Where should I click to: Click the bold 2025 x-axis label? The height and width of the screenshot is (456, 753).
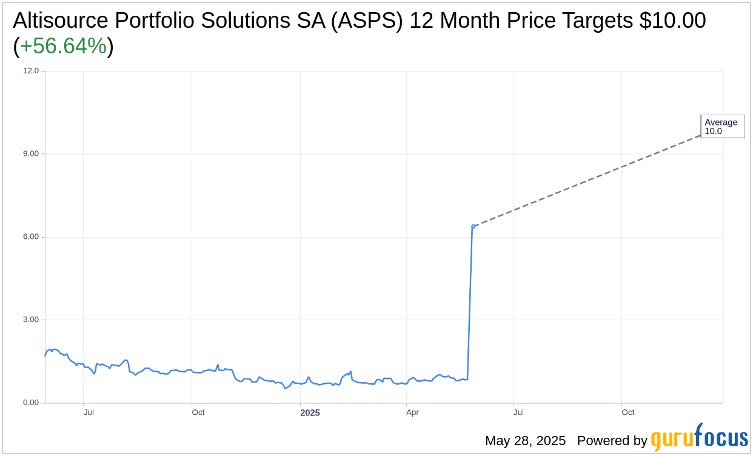point(310,413)
